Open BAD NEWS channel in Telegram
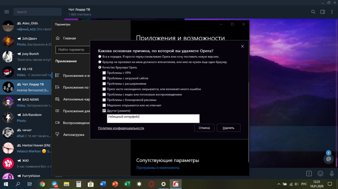The width and height of the screenshot is (338, 189). pyautogui.click(x=26, y=102)
